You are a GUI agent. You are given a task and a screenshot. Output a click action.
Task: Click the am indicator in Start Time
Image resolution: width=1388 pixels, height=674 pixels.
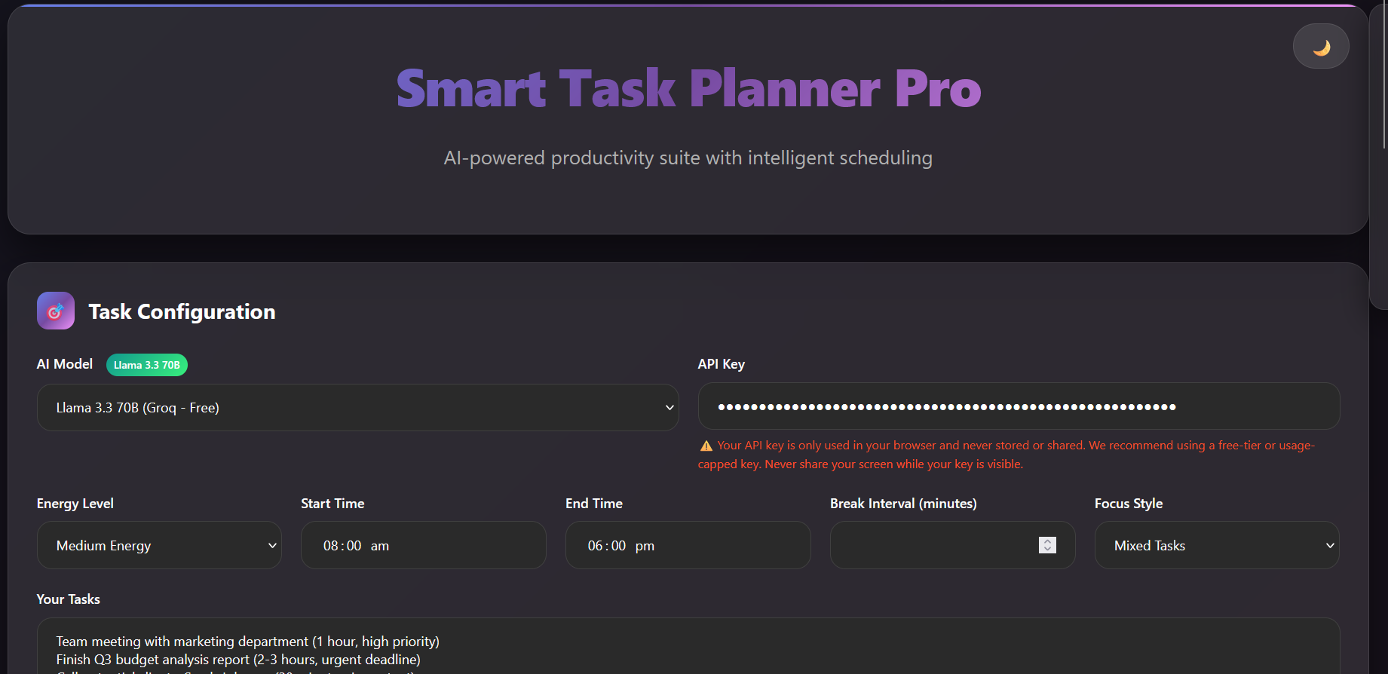381,545
